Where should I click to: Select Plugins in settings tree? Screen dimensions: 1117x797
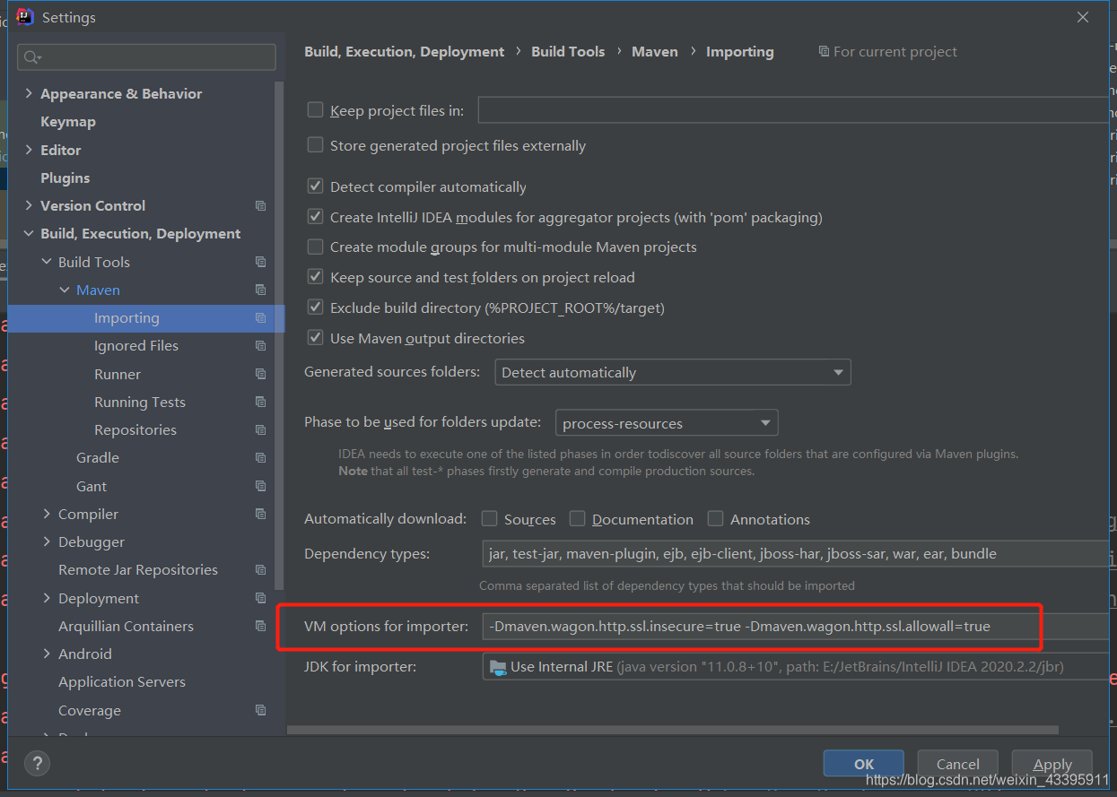click(x=65, y=178)
